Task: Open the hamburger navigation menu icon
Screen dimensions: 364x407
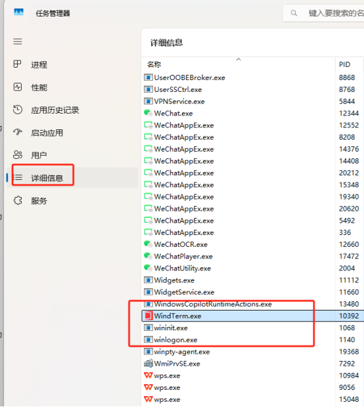Action: click(x=18, y=41)
